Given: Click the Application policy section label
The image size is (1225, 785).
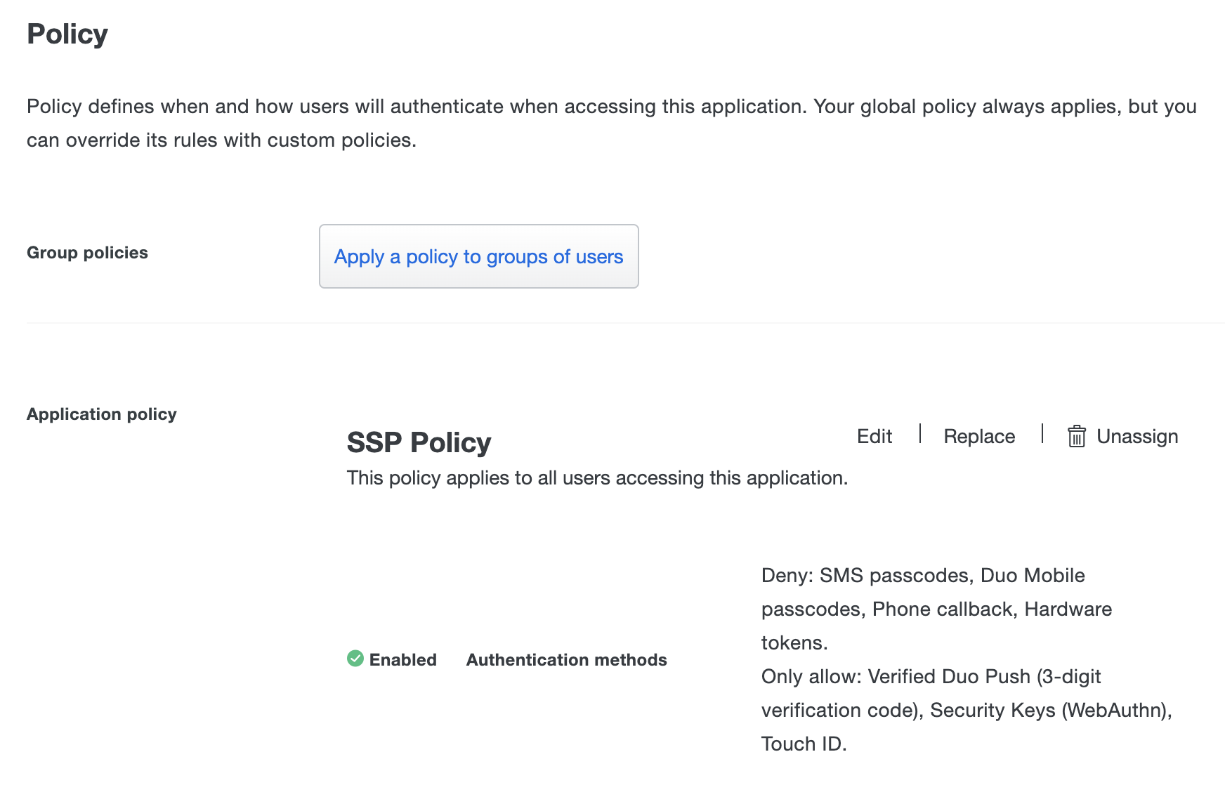Looking at the screenshot, I should click(x=101, y=414).
